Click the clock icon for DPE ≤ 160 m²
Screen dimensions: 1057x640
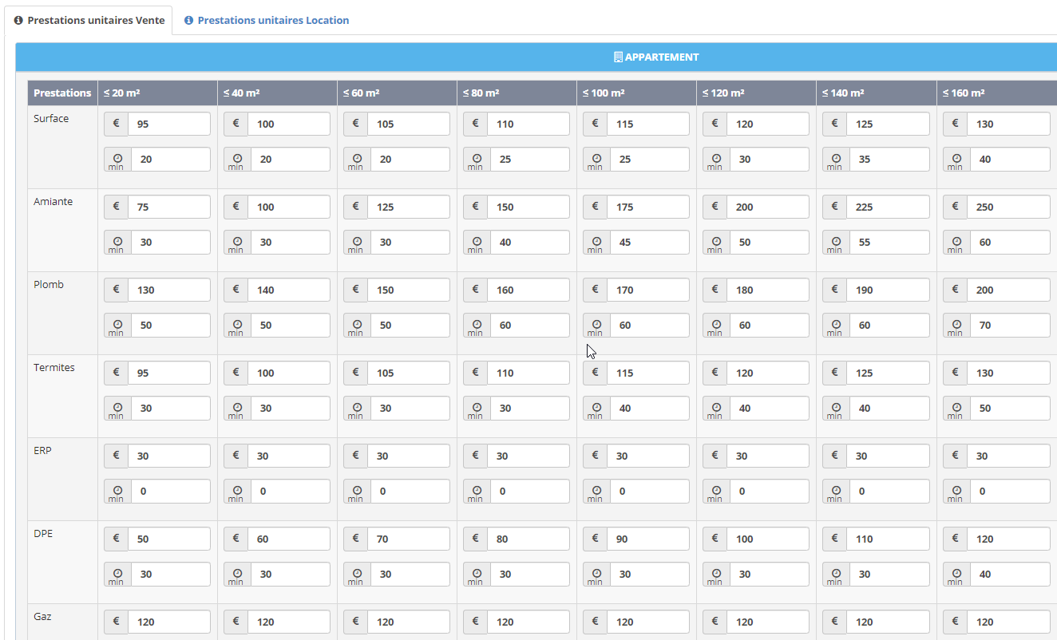coord(956,574)
